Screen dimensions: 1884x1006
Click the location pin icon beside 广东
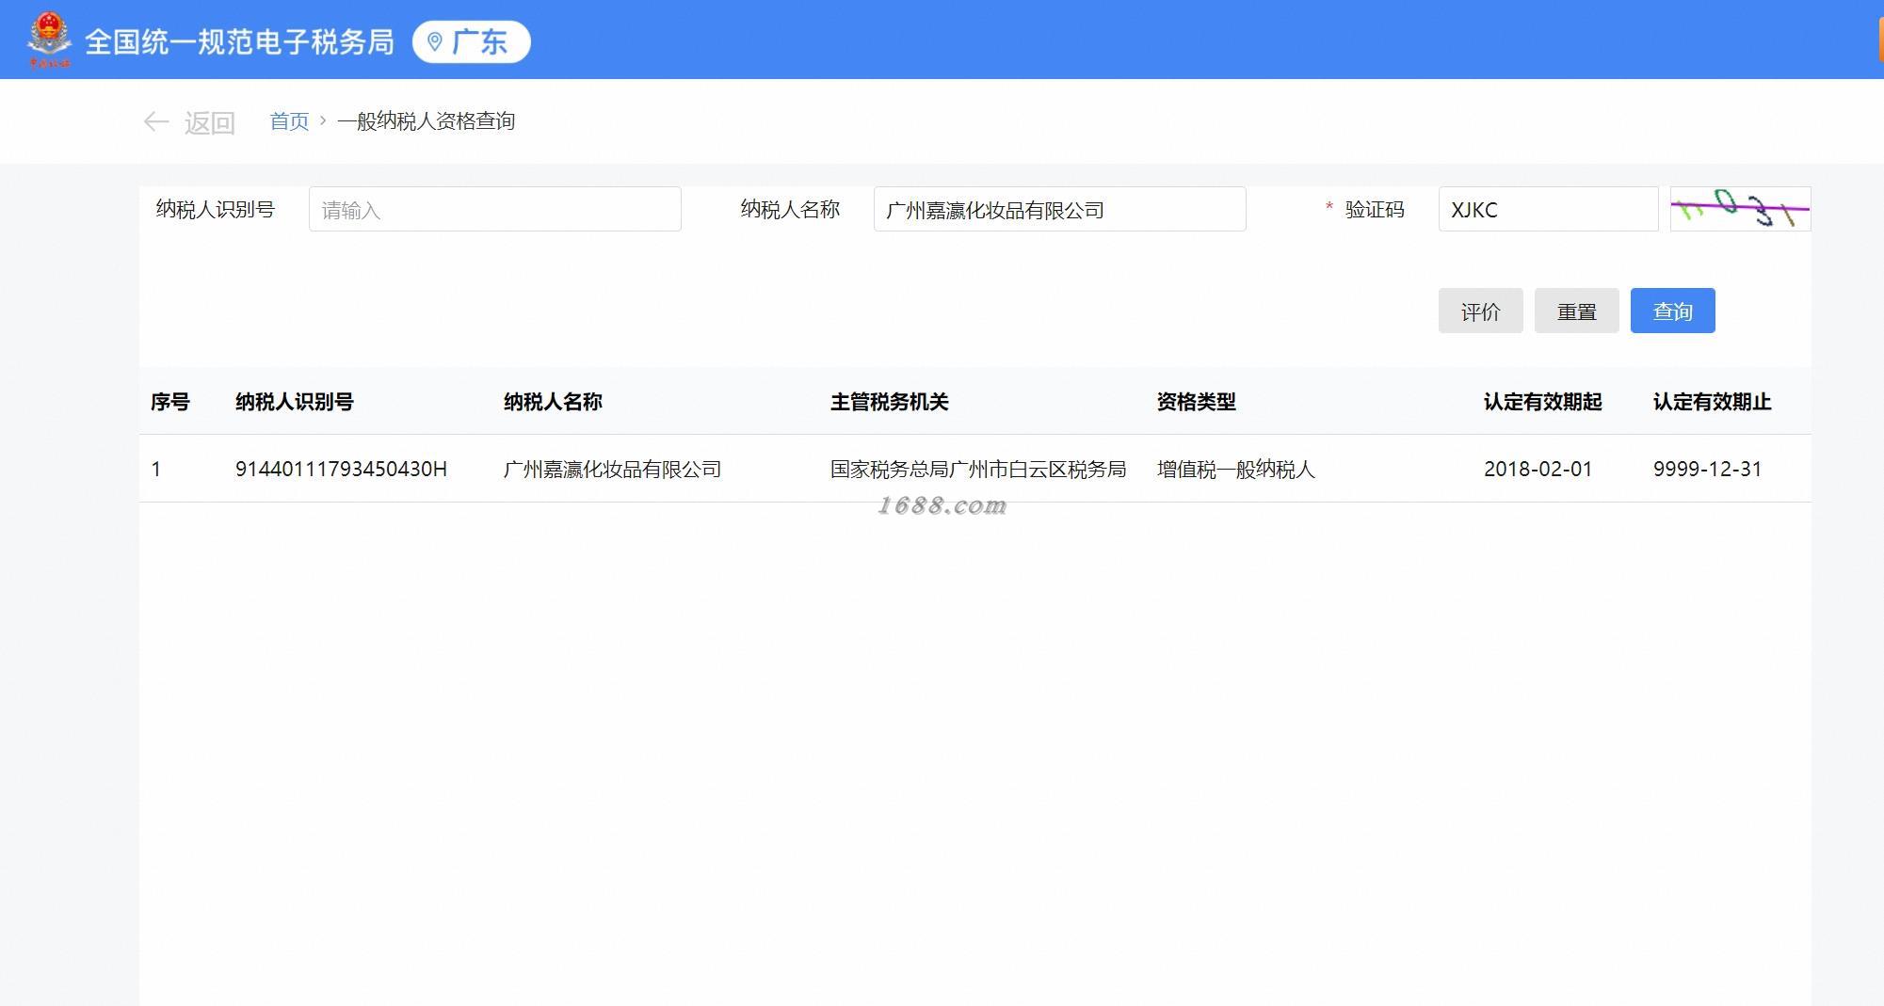coord(435,41)
